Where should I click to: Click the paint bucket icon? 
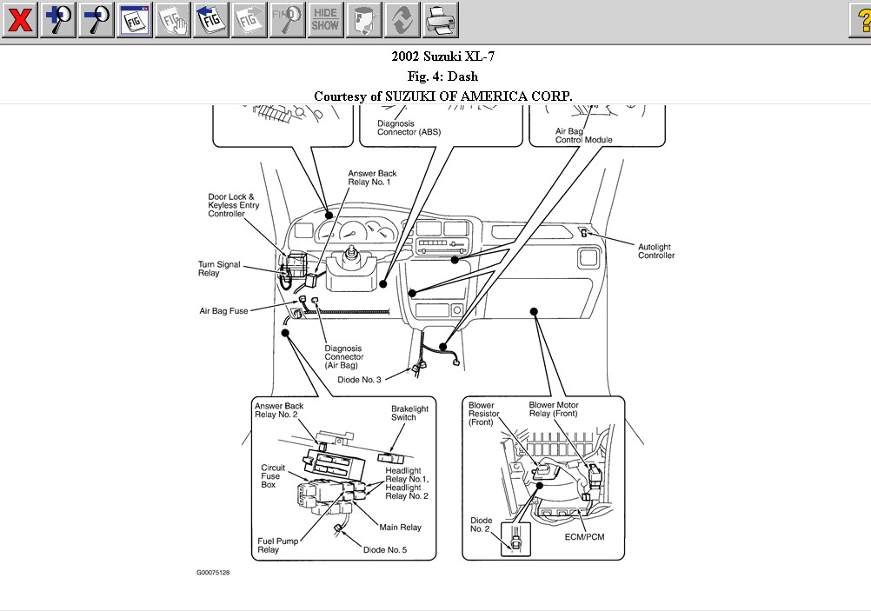(x=364, y=20)
